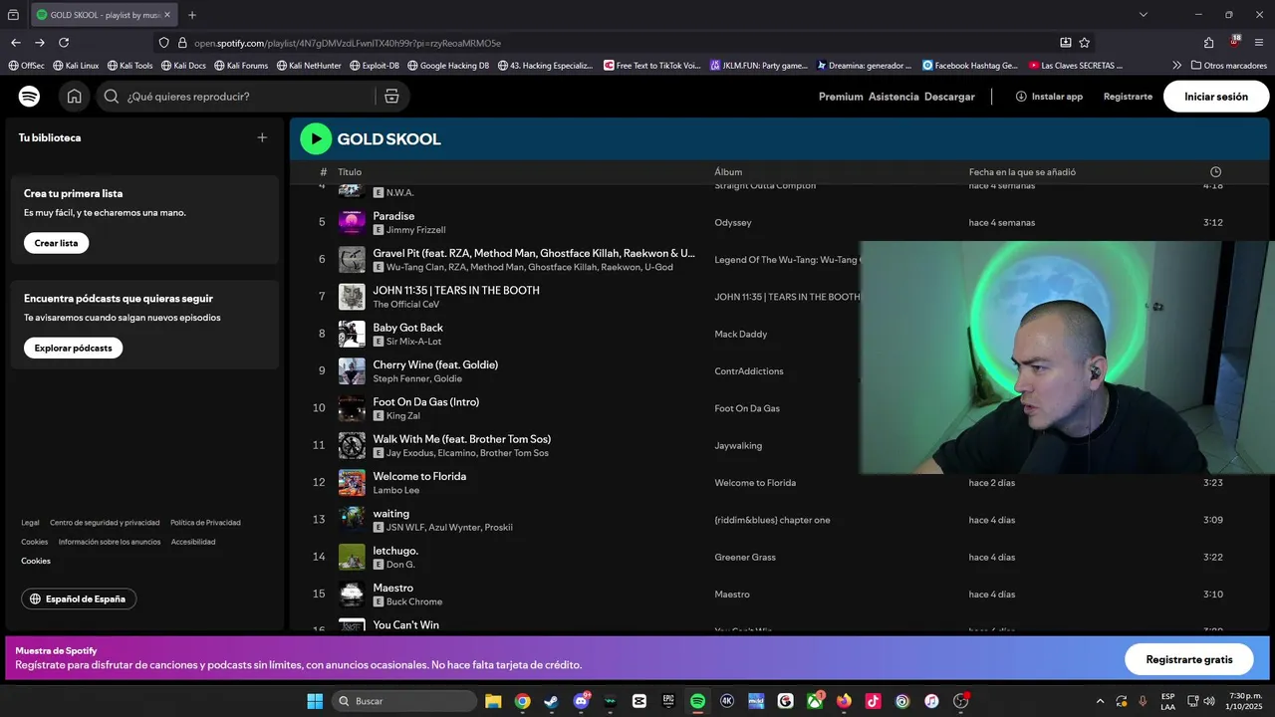Click Regístrate gratis button

pos(1189,659)
